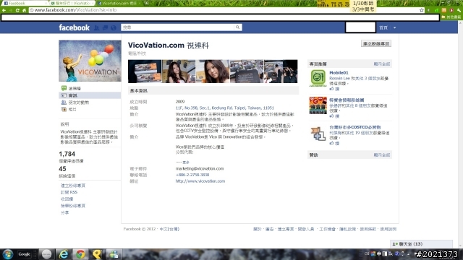Image resolution: width=463 pixels, height=260 pixels.
Task: Open the first product photo thumbnail
Action: [x=145, y=71]
